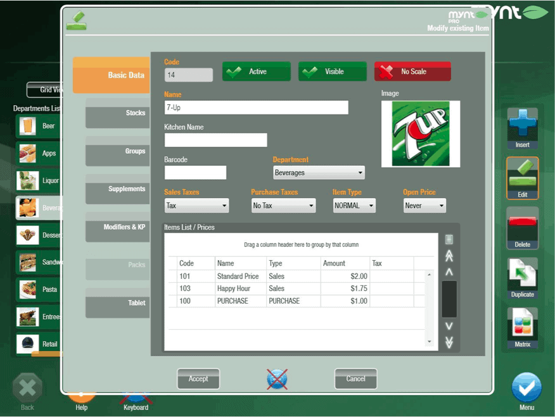Click the grid's small scroll-down arrow

(430, 341)
